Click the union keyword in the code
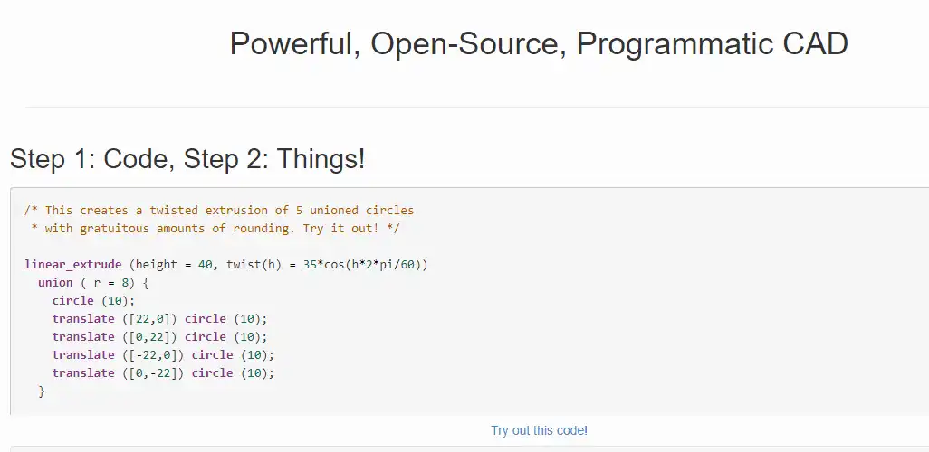This screenshot has height=452, width=929. [x=55, y=283]
